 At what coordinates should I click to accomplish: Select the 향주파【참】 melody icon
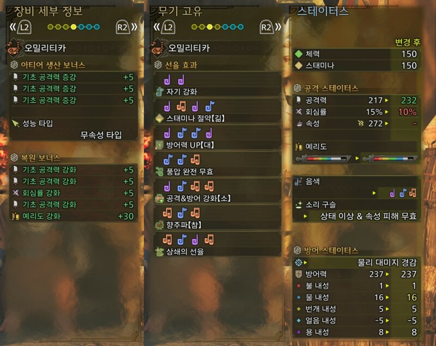(159, 225)
